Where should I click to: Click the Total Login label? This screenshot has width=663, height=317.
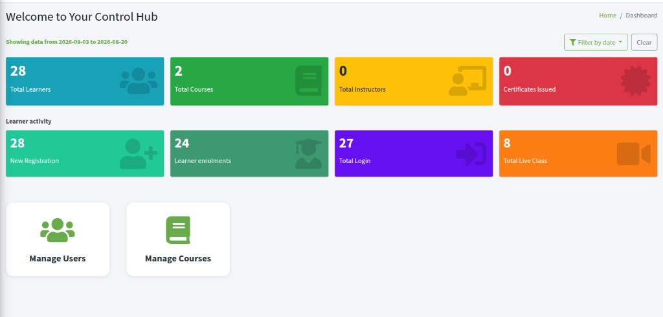point(355,160)
